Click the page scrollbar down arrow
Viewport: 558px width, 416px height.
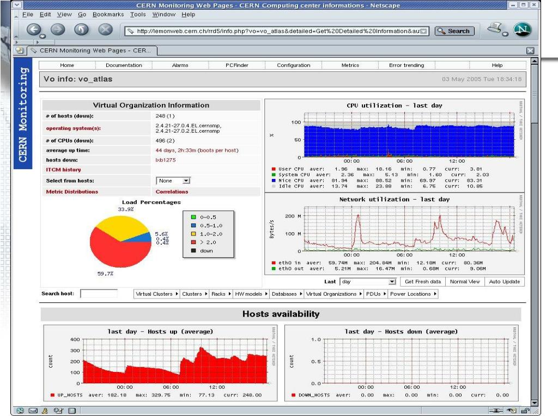(x=534, y=403)
